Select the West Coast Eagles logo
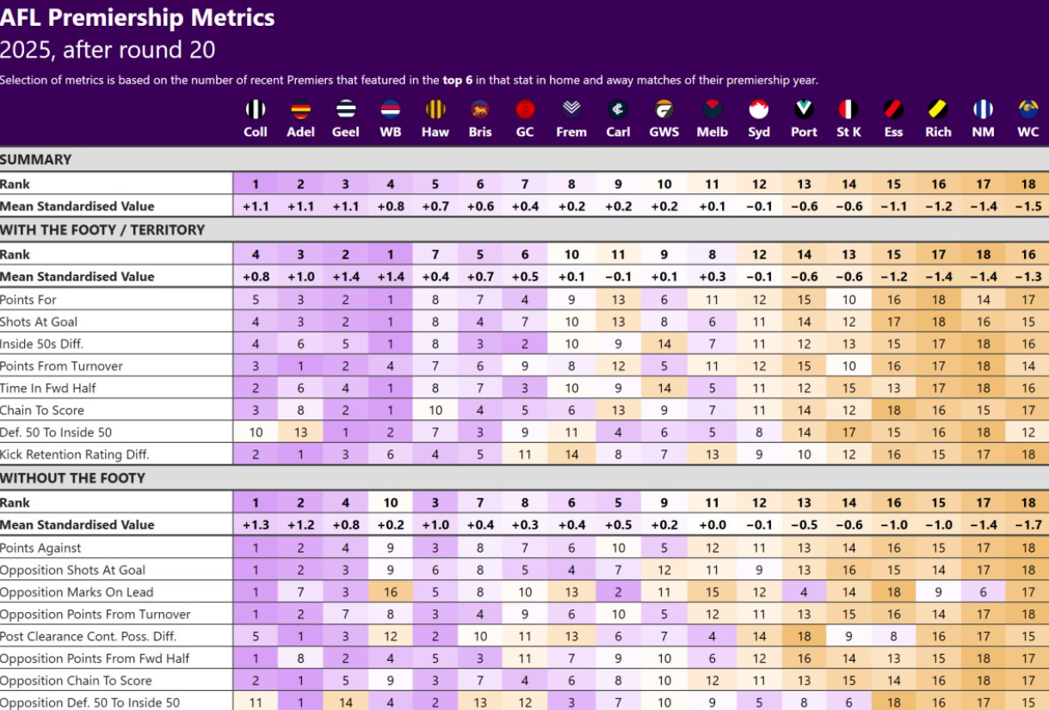1049x710 pixels. (1028, 109)
